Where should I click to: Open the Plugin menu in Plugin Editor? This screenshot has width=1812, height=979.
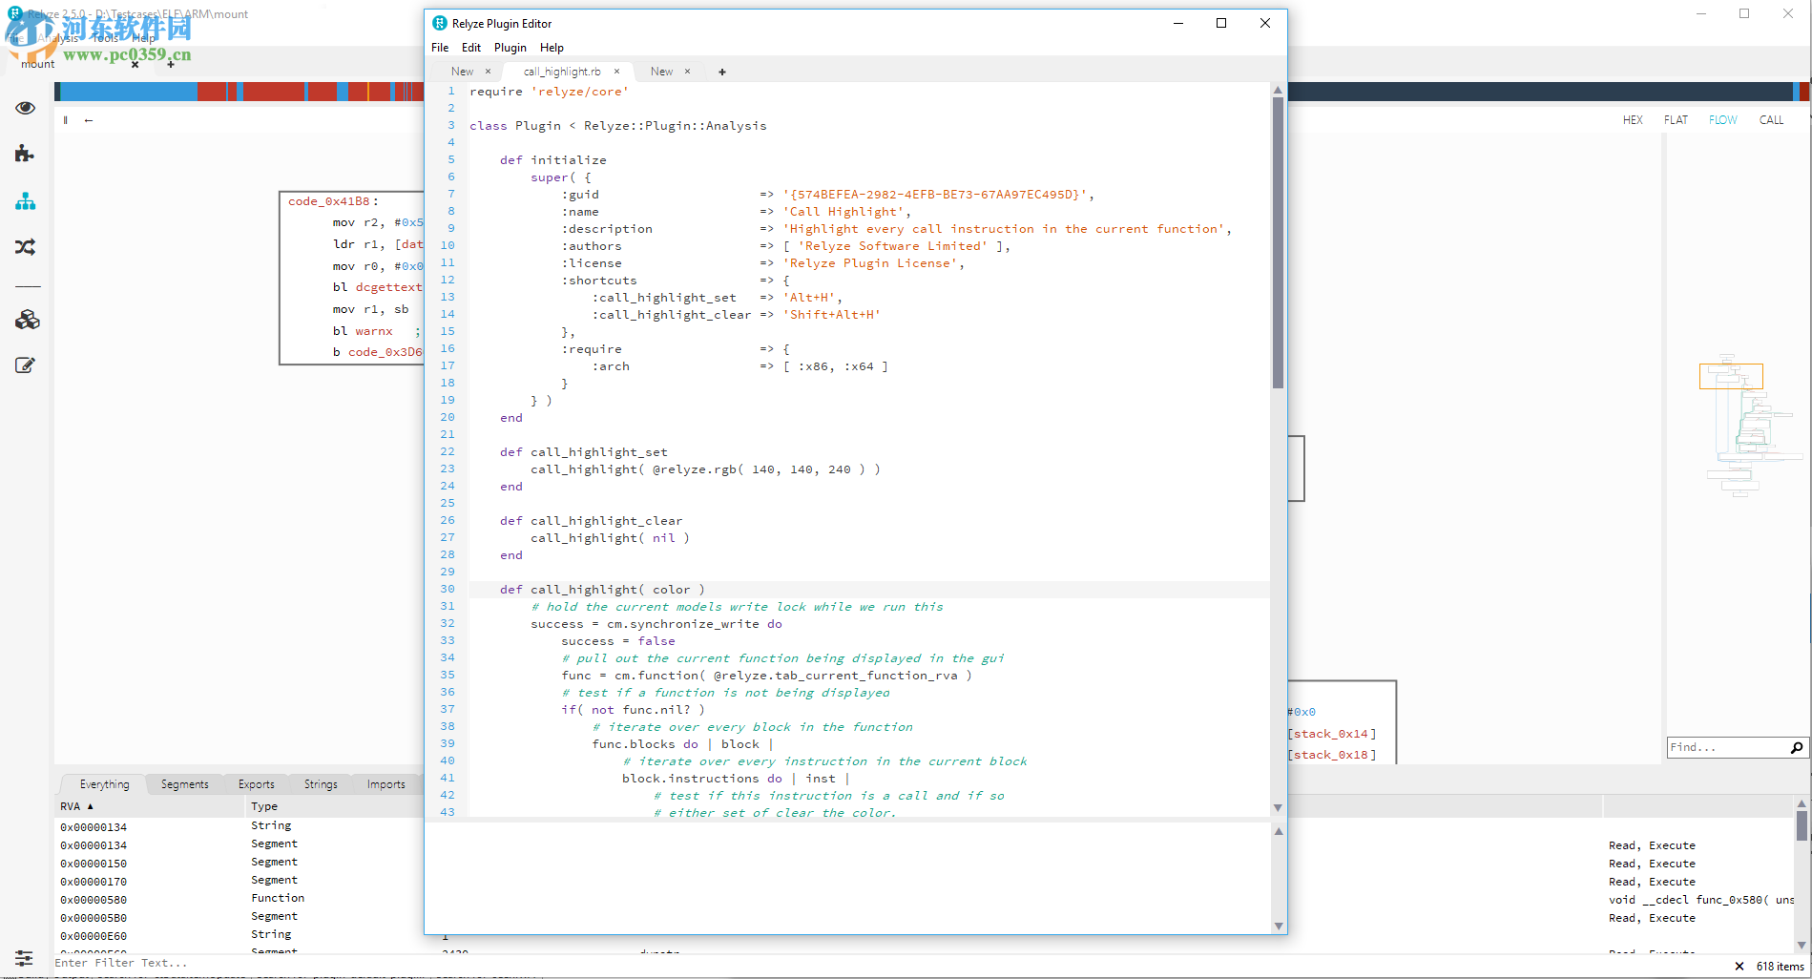click(x=510, y=48)
